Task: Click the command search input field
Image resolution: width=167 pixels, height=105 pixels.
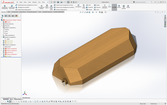Action: (142, 2)
